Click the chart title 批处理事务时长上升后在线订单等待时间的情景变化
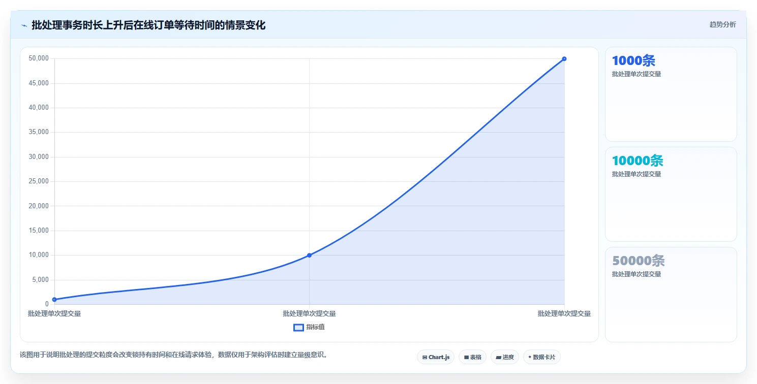Image resolution: width=757 pixels, height=384 pixels. (148, 25)
